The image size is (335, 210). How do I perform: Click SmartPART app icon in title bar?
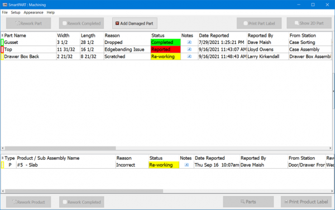pos(4,4)
